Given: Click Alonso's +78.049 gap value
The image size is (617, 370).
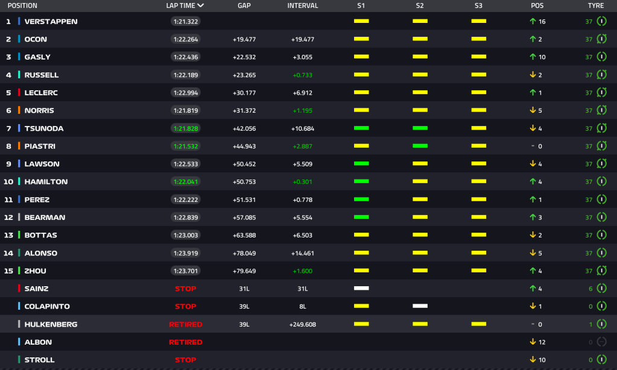Looking at the screenshot, I should (x=244, y=253).
